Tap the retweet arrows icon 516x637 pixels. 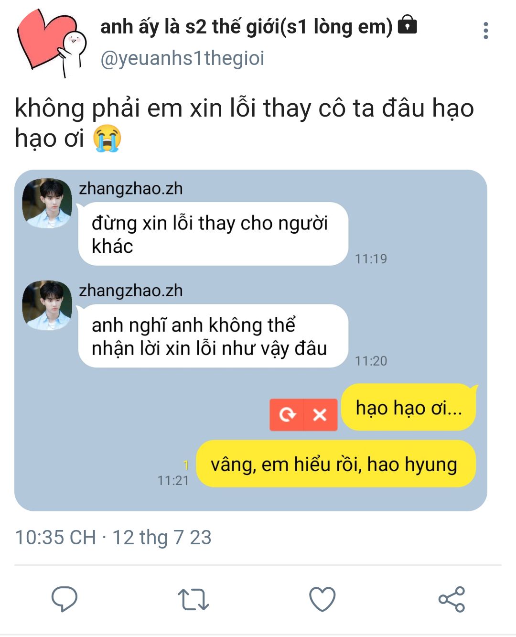tap(193, 599)
